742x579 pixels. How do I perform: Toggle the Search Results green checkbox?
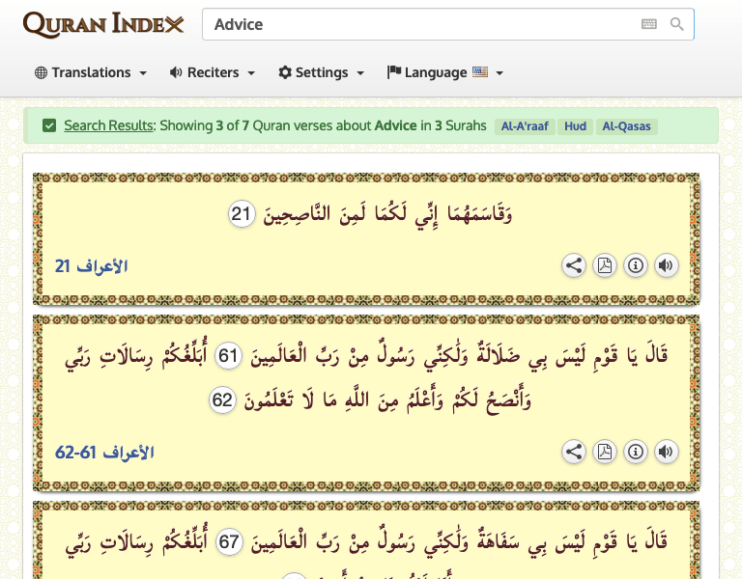[49, 125]
